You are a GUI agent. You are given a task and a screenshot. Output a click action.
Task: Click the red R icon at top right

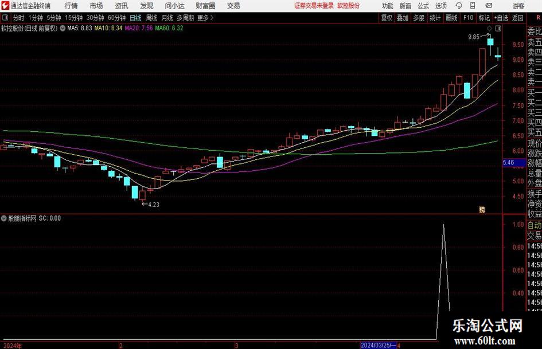pyautogui.click(x=538, y=18)
